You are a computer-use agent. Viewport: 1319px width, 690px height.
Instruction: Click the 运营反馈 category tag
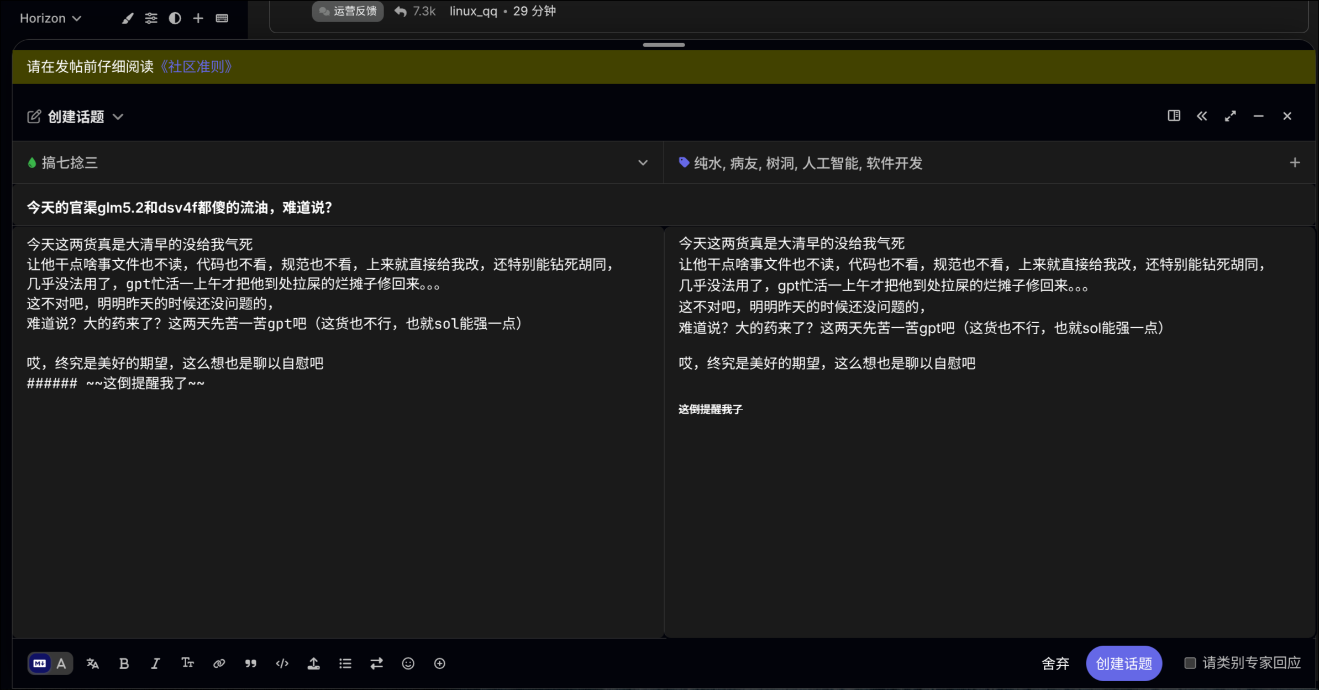[x=348, y=11]
